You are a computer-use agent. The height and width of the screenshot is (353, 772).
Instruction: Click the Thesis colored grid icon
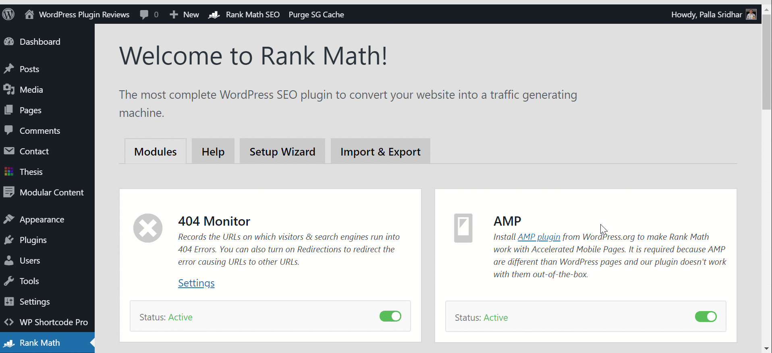[x=9, y=172]
